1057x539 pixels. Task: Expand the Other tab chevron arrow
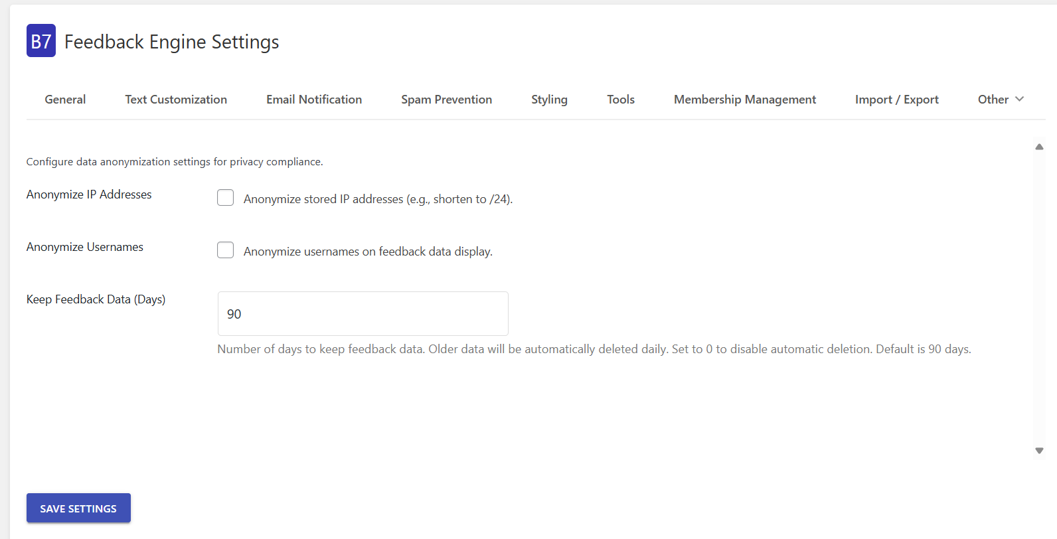coord(1020,99)
